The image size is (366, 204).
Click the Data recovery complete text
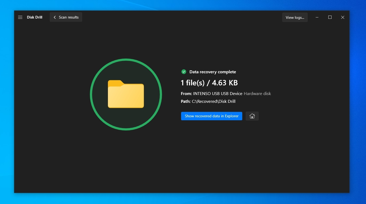tap(213, 72)
